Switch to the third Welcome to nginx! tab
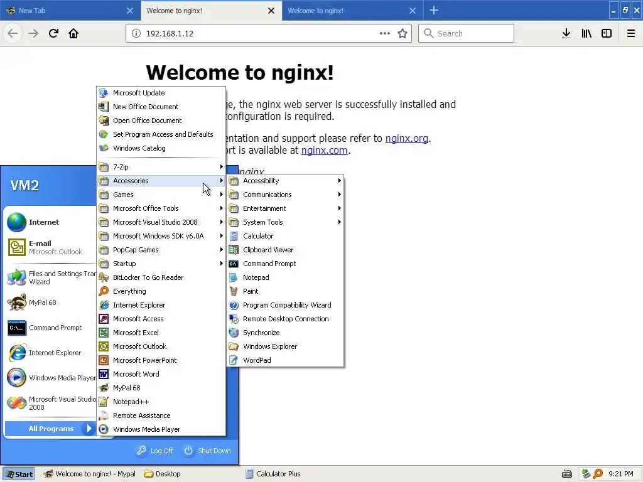 [x=352, y=11]
